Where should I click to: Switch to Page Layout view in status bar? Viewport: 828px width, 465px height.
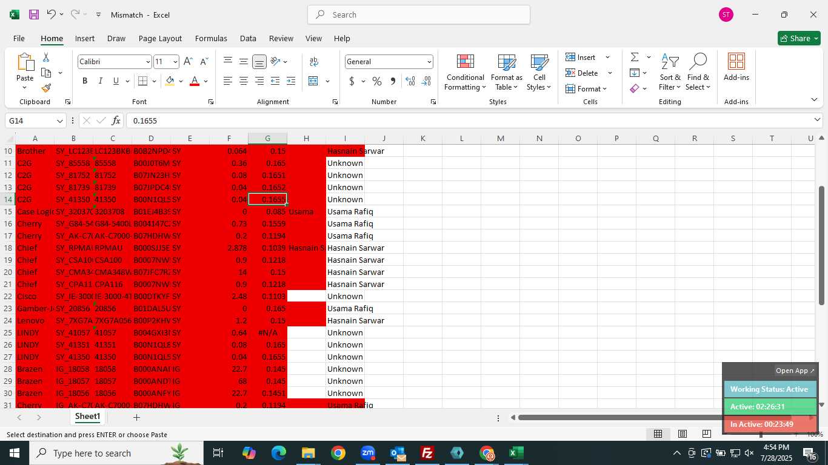pos(682,434)
